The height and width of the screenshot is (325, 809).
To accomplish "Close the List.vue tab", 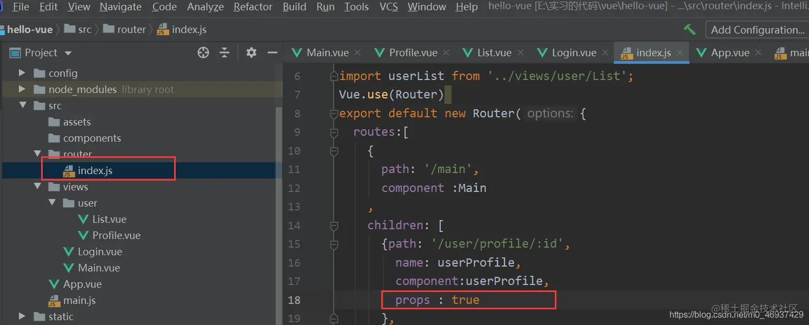I will tap(521, 52).
